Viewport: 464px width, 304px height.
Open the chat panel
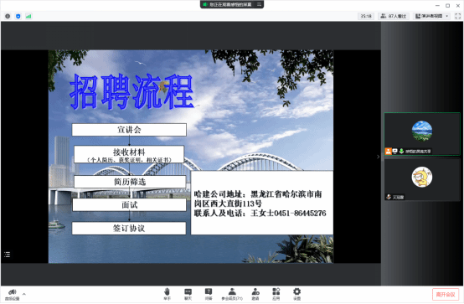tap(188, 294)
